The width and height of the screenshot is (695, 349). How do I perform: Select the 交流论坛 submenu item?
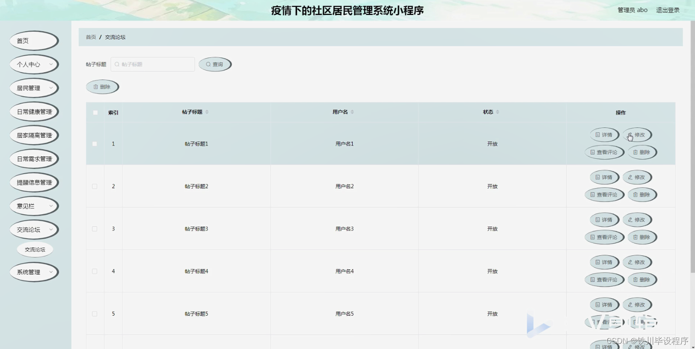click(x=35, y=249)
